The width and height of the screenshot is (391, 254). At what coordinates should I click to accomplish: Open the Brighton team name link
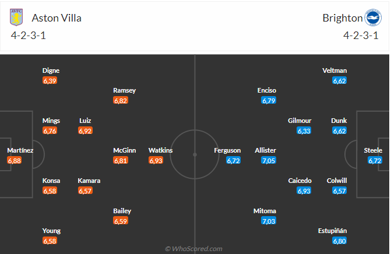tap(343, 18)
